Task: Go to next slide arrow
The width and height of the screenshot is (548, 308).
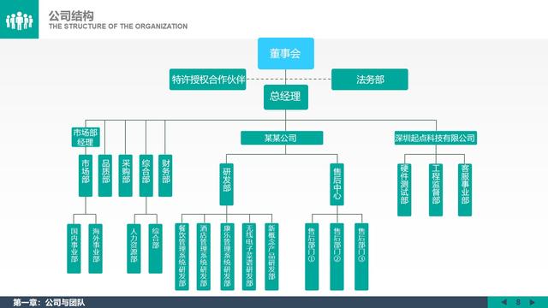Action: [532, 302]
